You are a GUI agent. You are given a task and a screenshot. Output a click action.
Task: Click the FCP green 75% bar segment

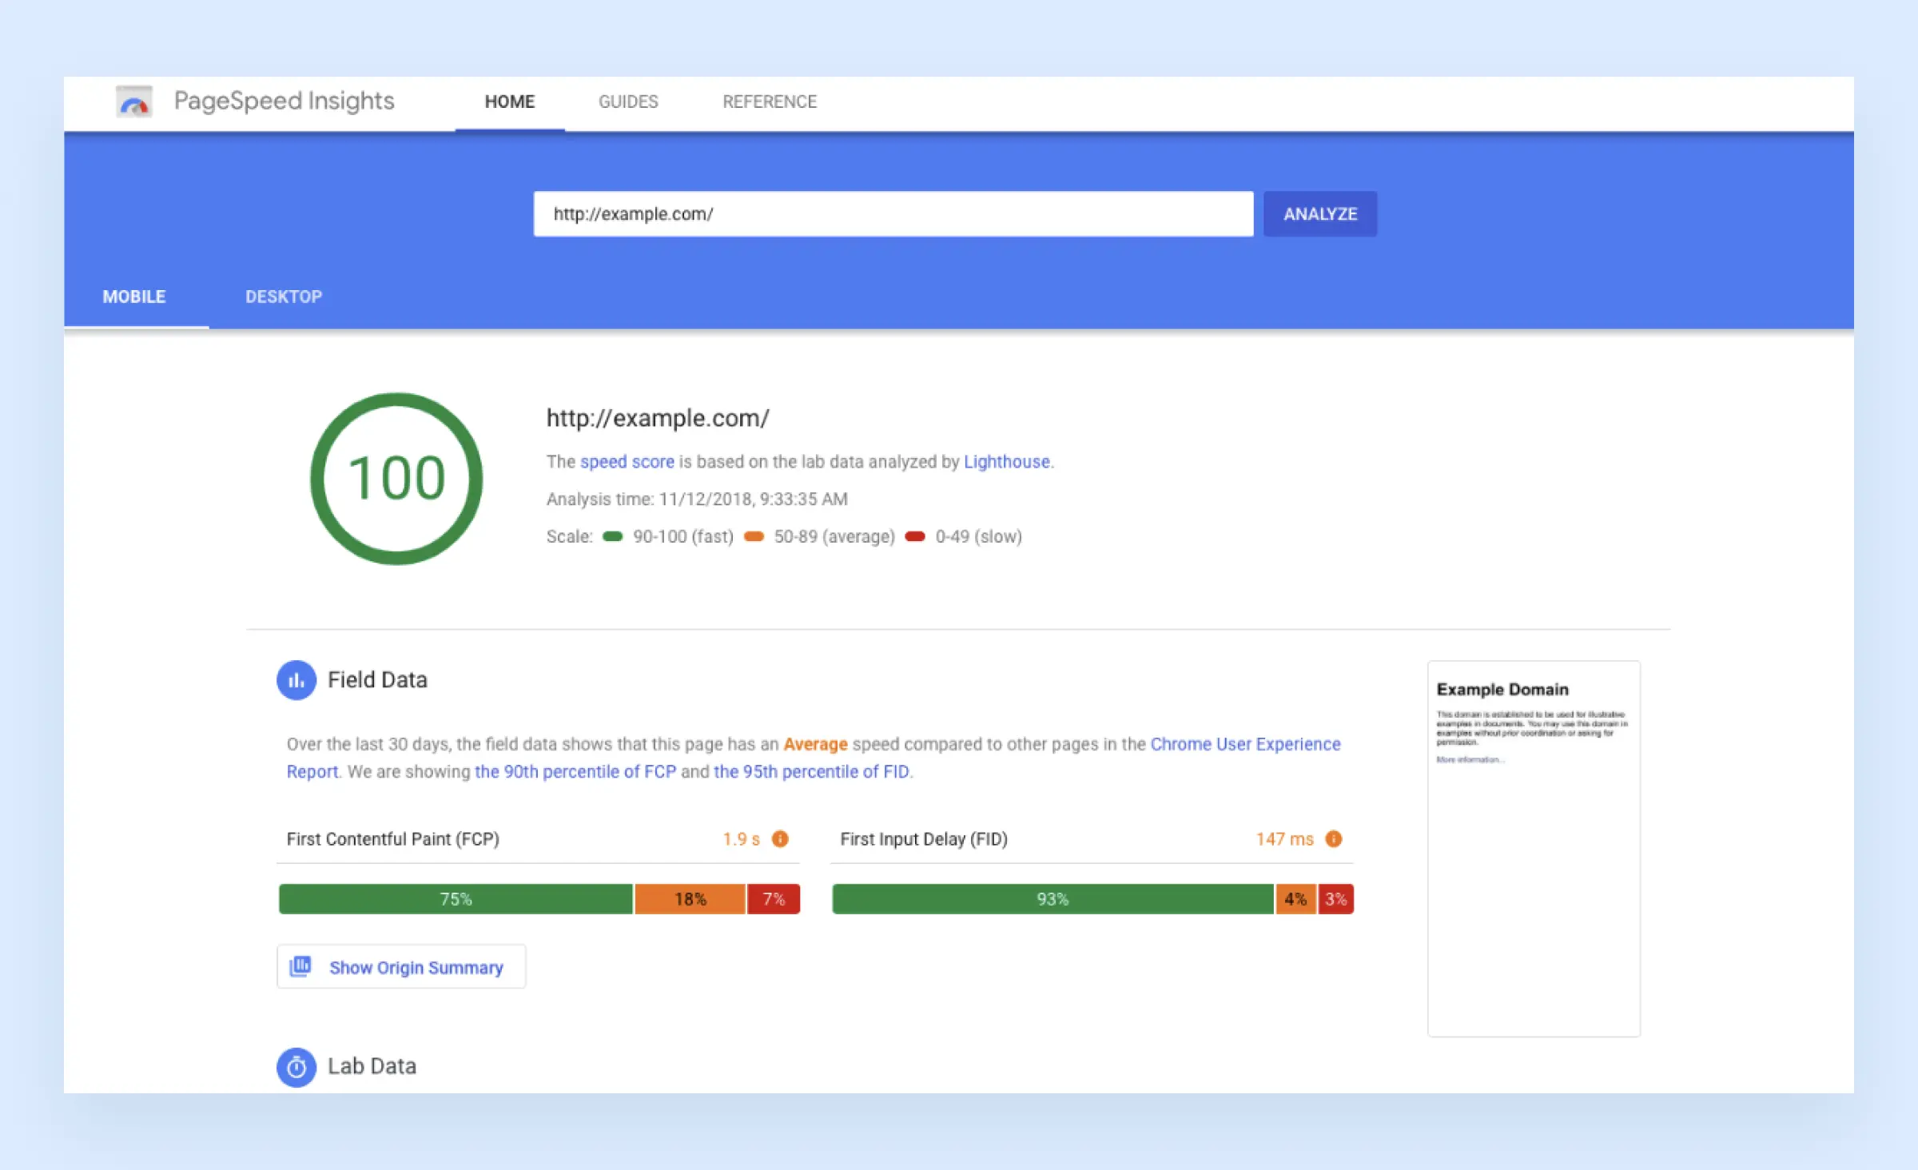(x=456, y=899)
